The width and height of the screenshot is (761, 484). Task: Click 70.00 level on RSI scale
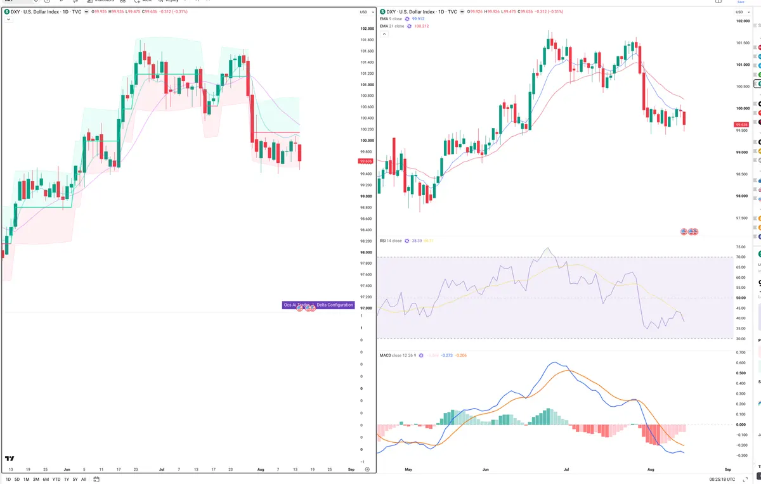pyautogui.click(x=741, y=257)
